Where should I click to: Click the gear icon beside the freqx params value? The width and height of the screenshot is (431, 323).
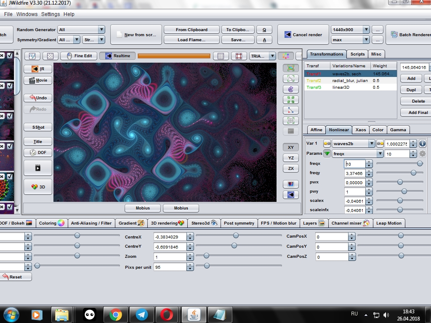[x=423, y=154]
